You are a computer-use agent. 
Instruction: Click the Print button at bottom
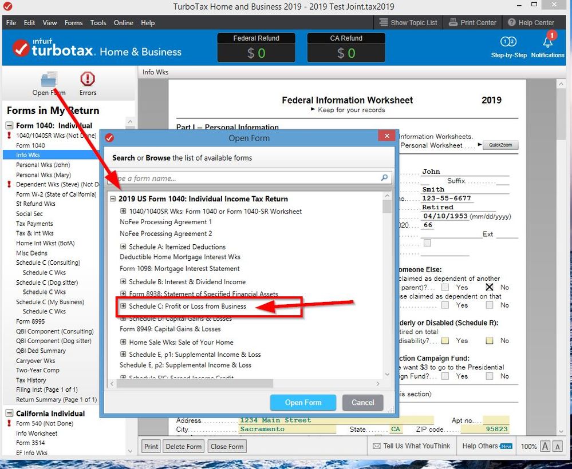point(151,446)
